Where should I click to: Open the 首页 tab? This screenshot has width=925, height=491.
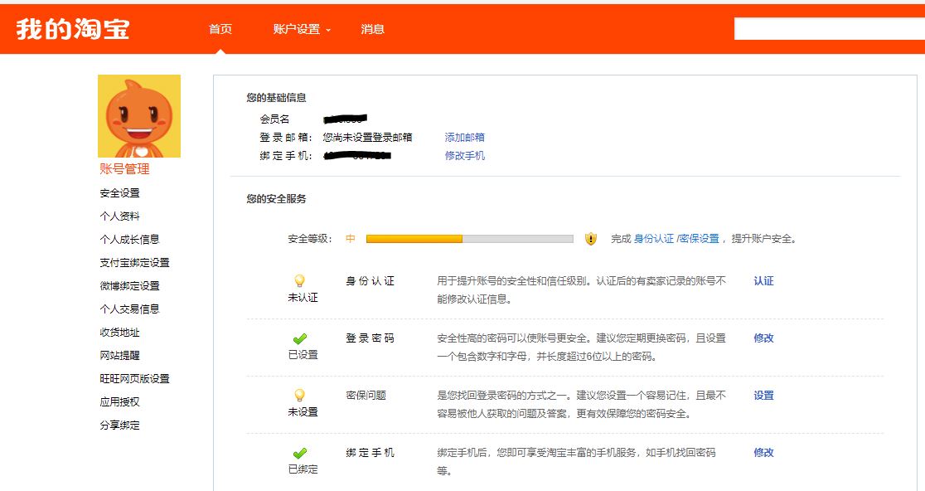coord(220,29)
